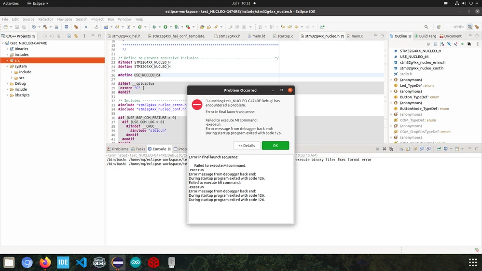Click the << Details button
Image resolution: width=482 pixels, height=271 pixels.
click(247, 146)
